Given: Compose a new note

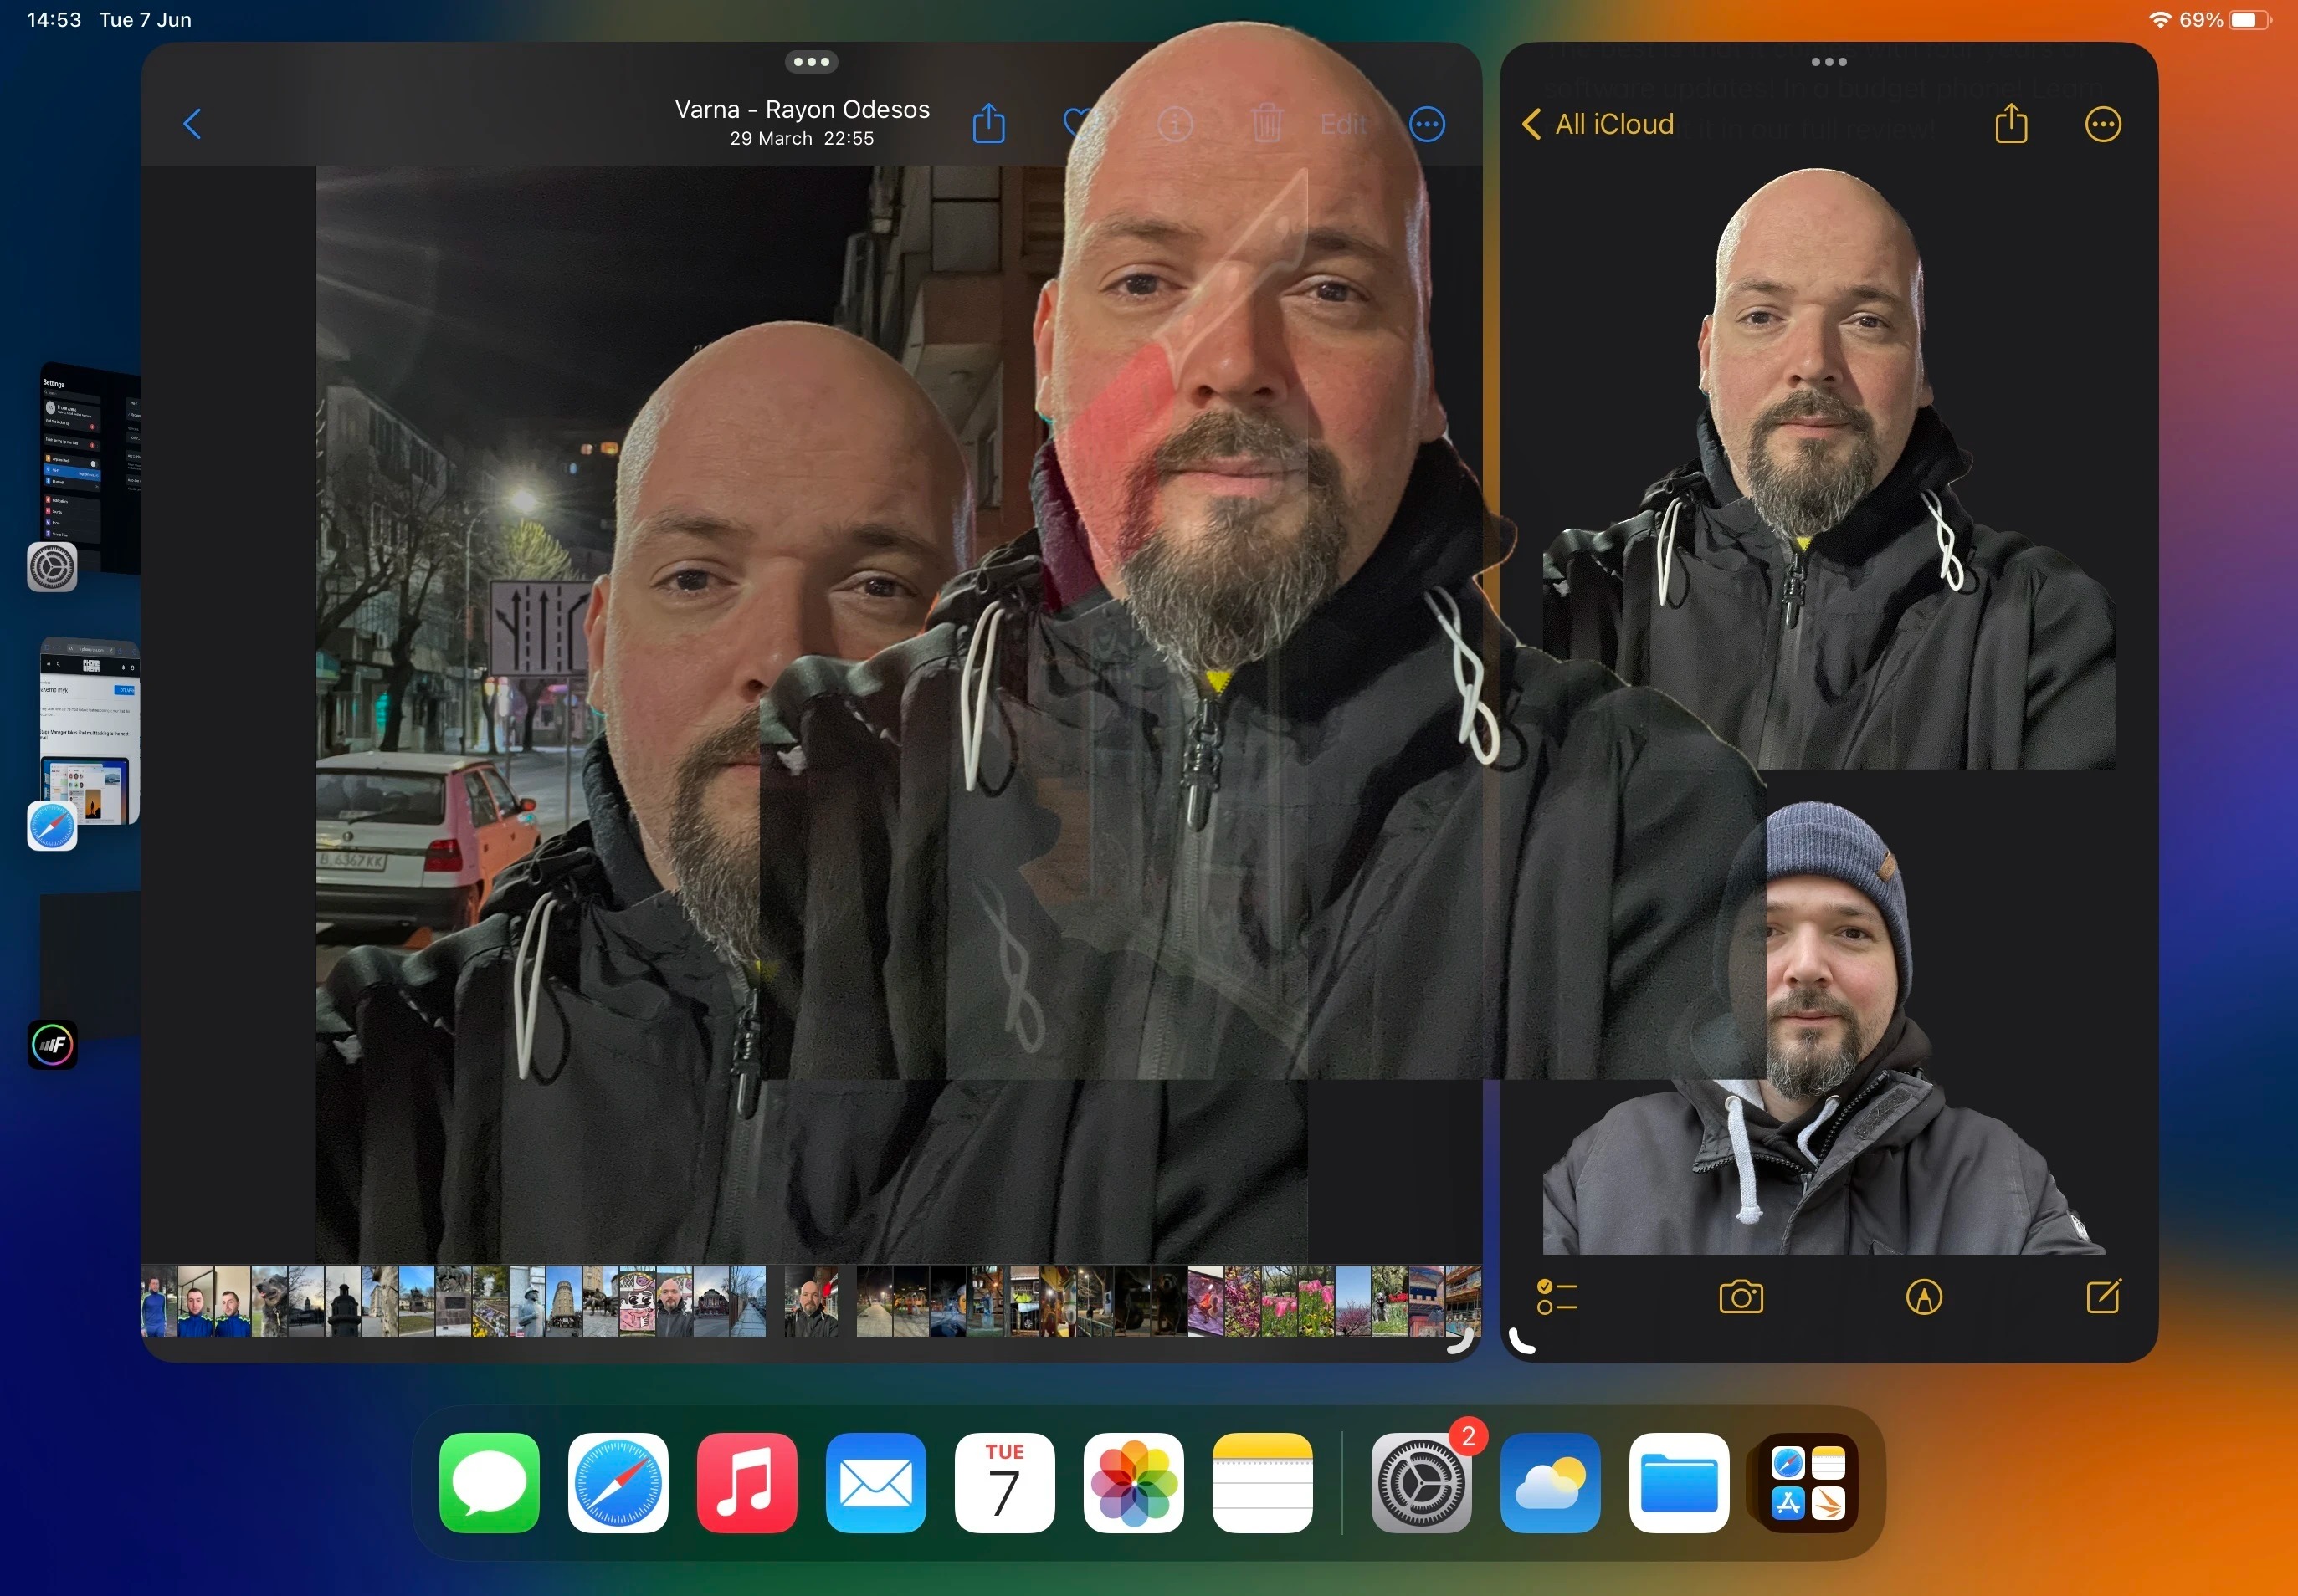Looking at the screenshot, I should (2103, 1297).
